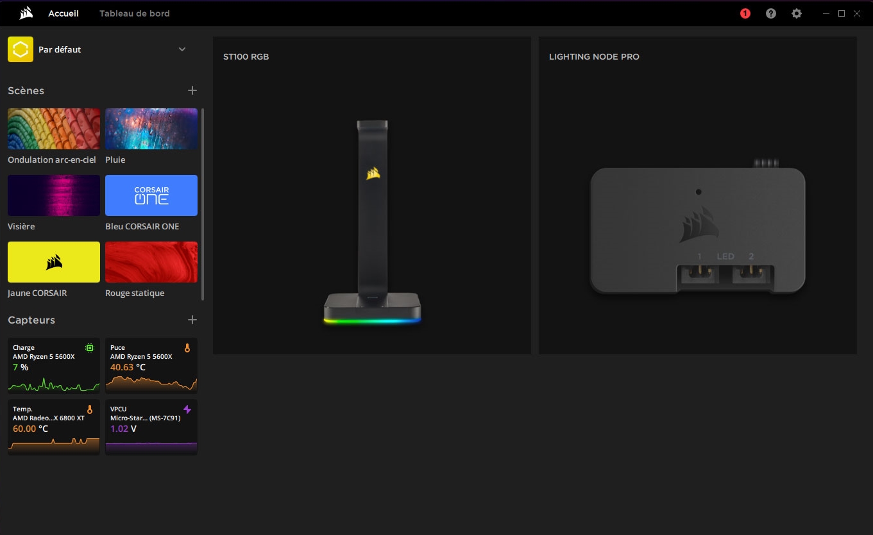The width and height of the screenshot is (873, 535).
Task: Open the help question mark icon
Action: [771, 13]
